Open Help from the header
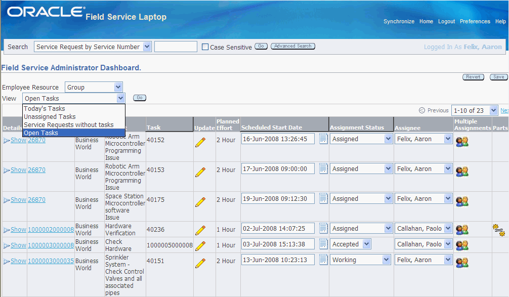509x297 pixels. (x=500, y=21)
